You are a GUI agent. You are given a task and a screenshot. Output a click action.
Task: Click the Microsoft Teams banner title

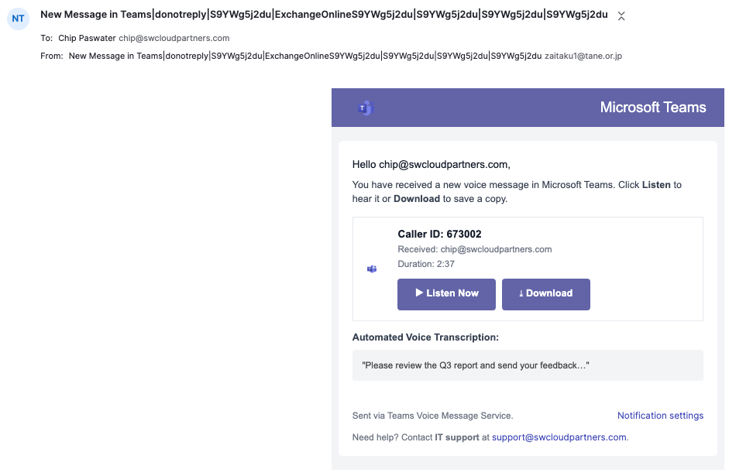point(652,108)
